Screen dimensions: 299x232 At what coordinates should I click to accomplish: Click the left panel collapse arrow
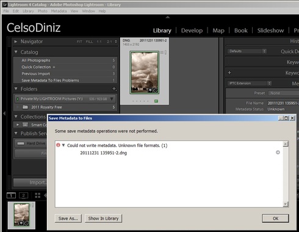click(x=4, y=114)
